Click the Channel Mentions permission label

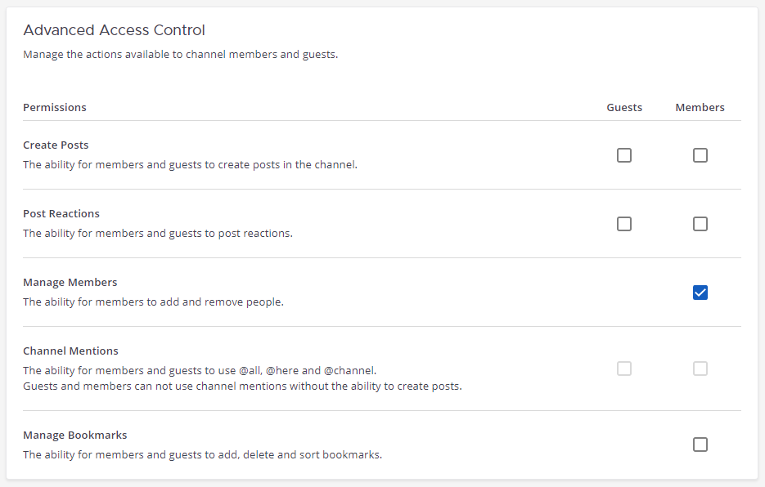[70, 351]
